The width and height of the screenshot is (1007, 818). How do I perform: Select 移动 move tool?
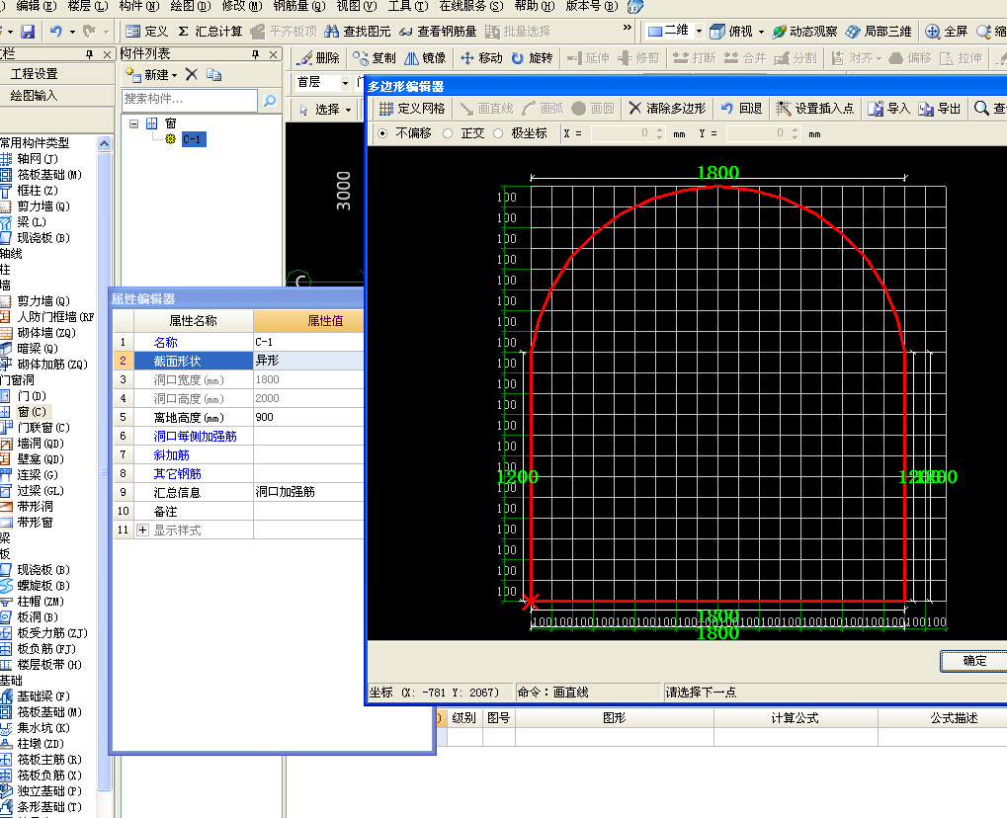pos(481,57)
